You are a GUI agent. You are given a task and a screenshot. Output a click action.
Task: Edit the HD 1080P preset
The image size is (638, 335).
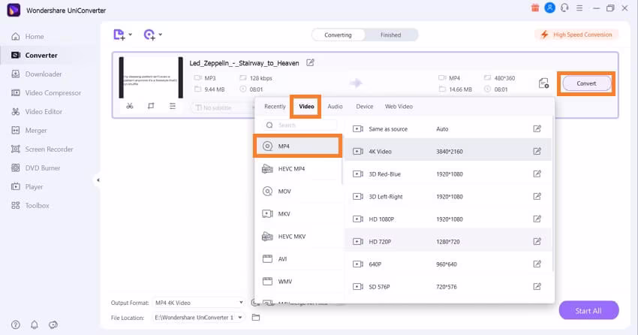537,219
